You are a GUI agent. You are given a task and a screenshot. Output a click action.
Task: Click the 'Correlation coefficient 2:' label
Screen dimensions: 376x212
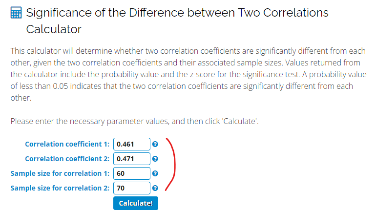point(67,159)
